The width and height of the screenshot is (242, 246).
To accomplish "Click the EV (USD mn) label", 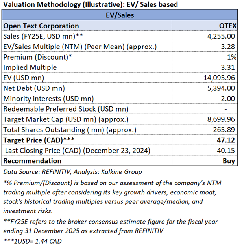I will coord(24,78).
